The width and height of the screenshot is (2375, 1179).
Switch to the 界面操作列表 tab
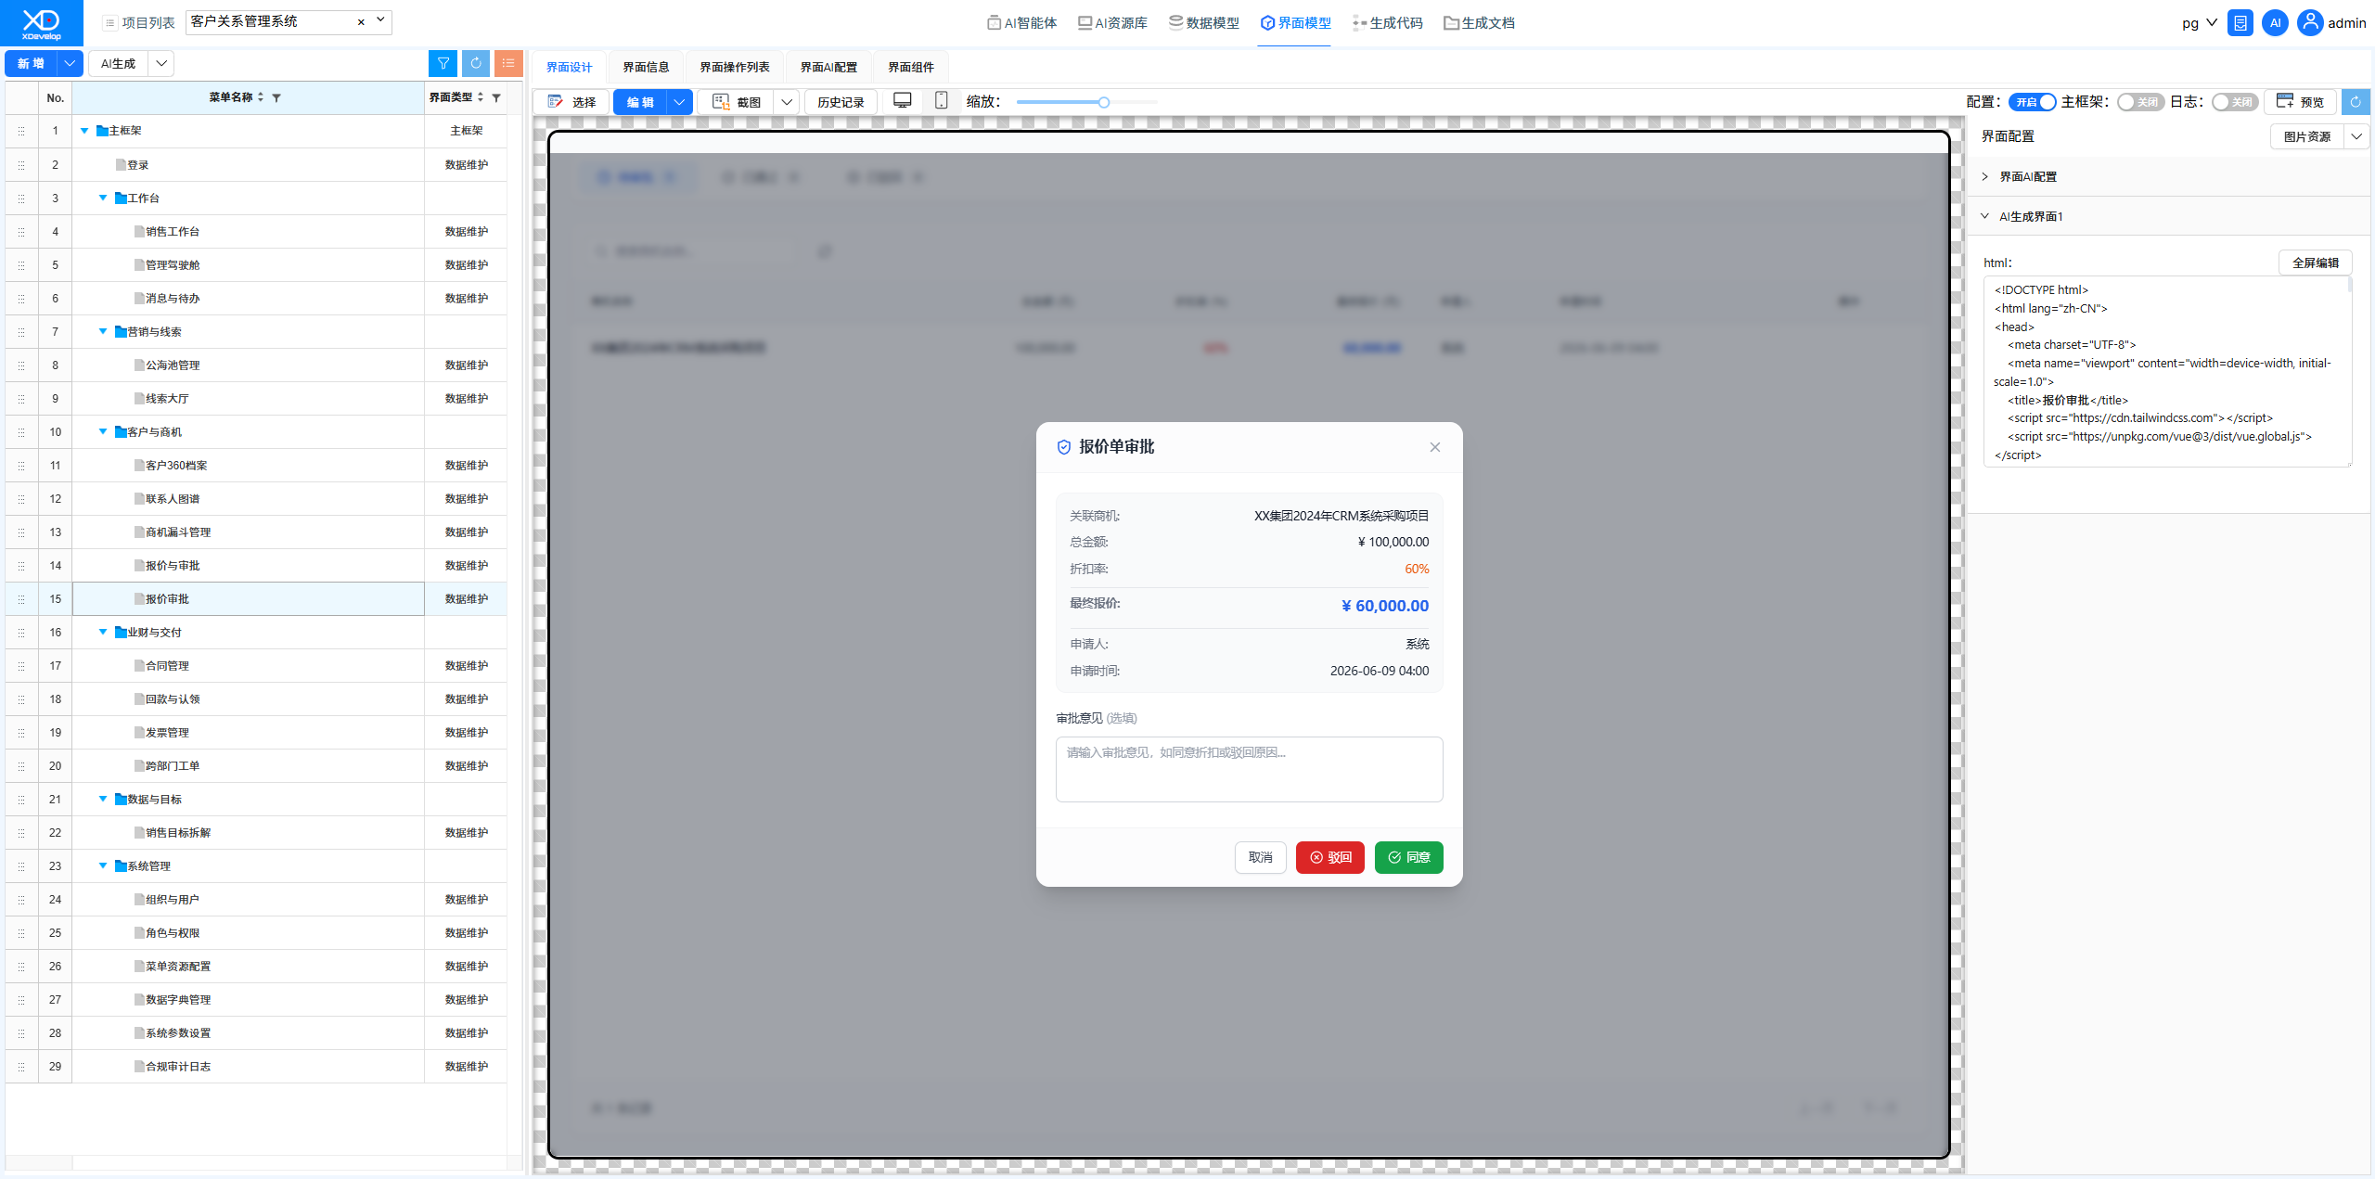(734, 67)
